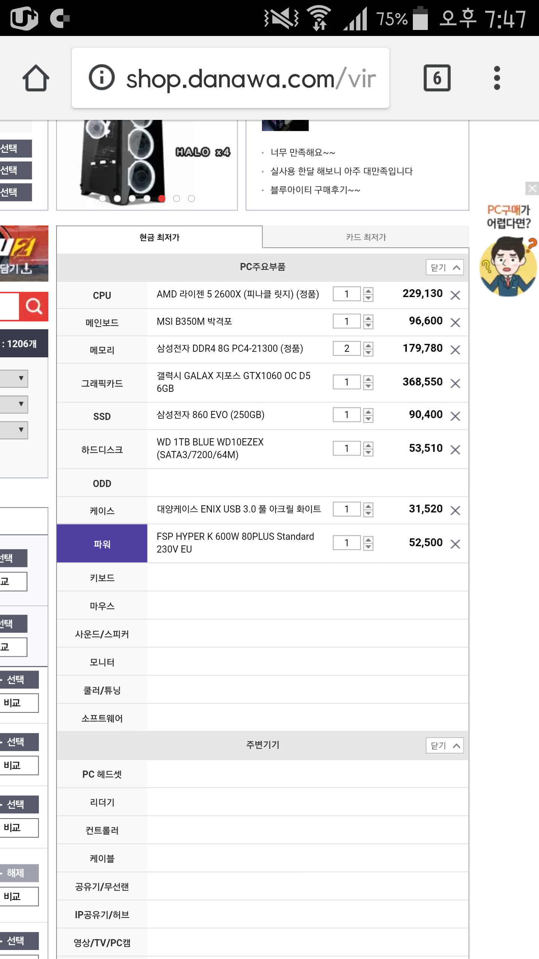This screenshot has height=959, width=539.
Task: Tap the site info icon in address bar
Action: (x=101, y=78)
